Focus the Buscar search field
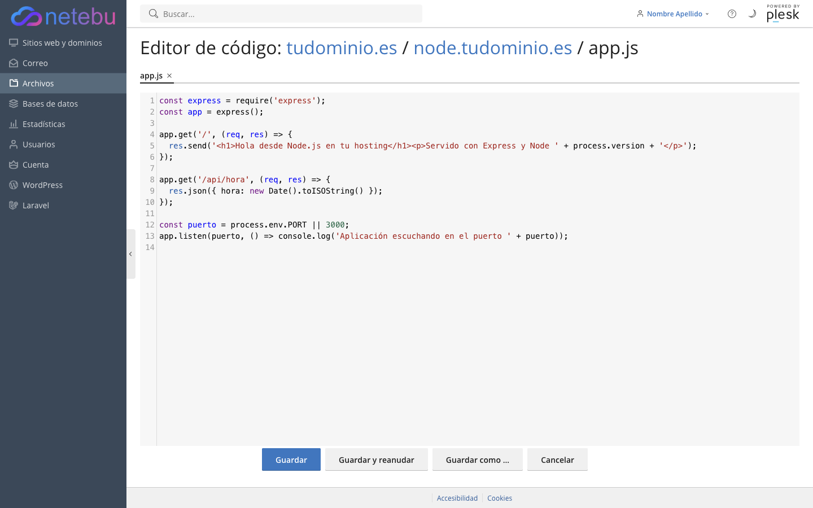 [281, 14]
